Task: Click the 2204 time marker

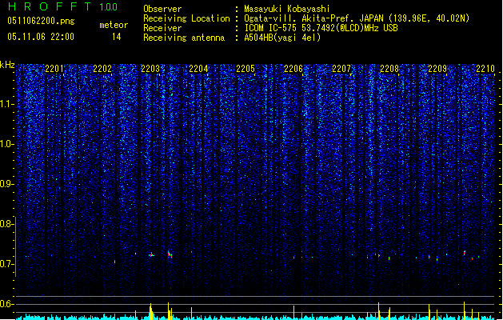Action: 198,69
